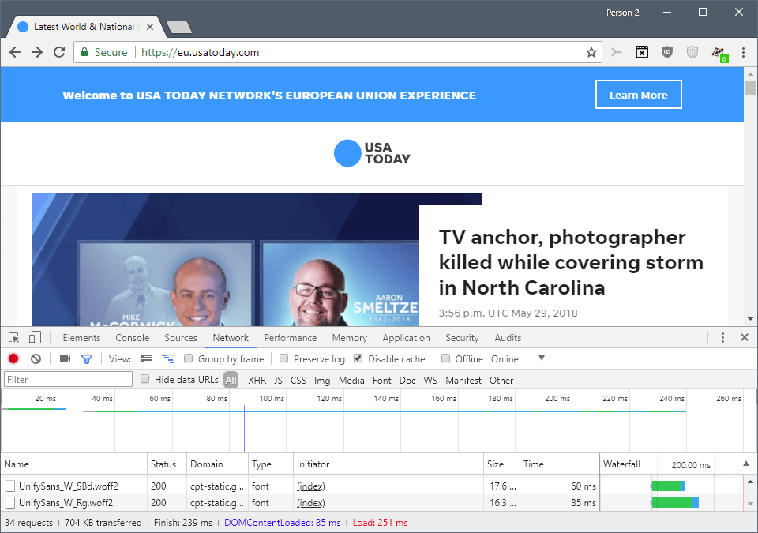
Task: Tick the checkbox icon for UnifySans_W_SBd.woff2
Action: point(10,486)
